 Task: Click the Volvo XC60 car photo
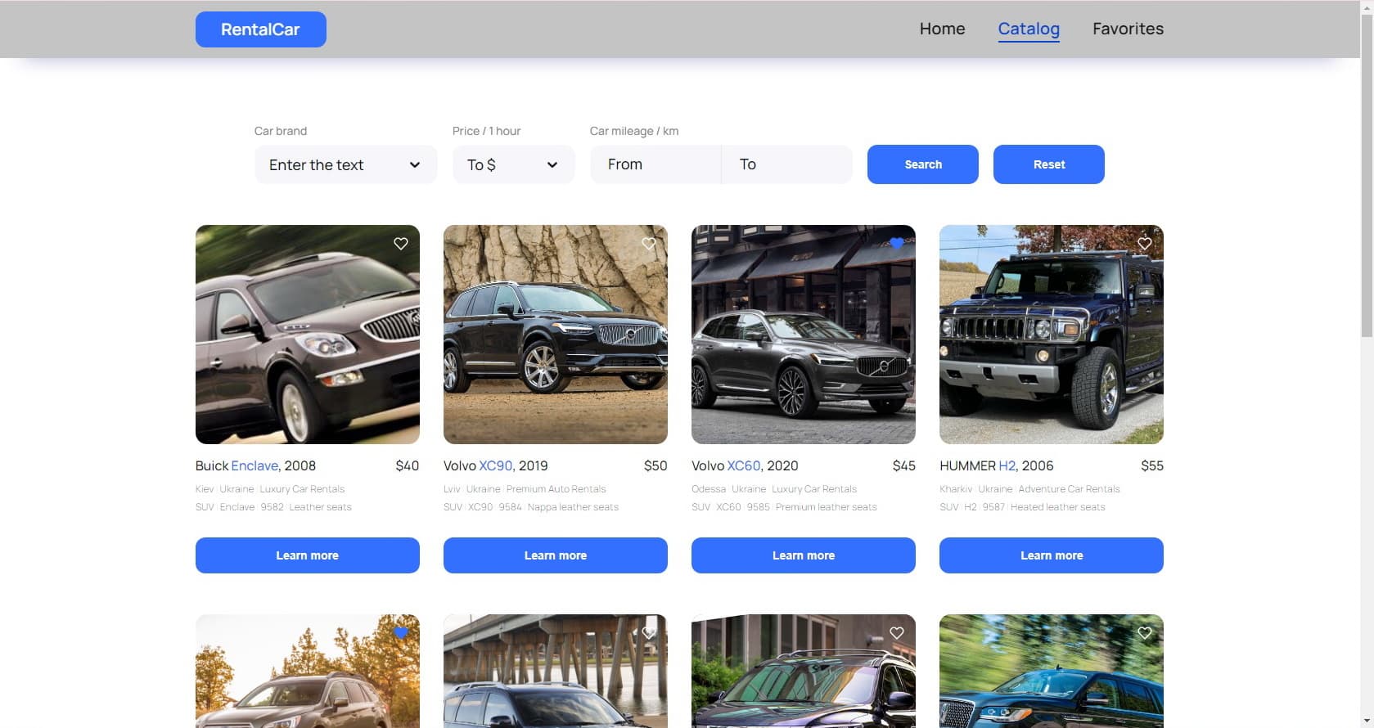(804, 335)
